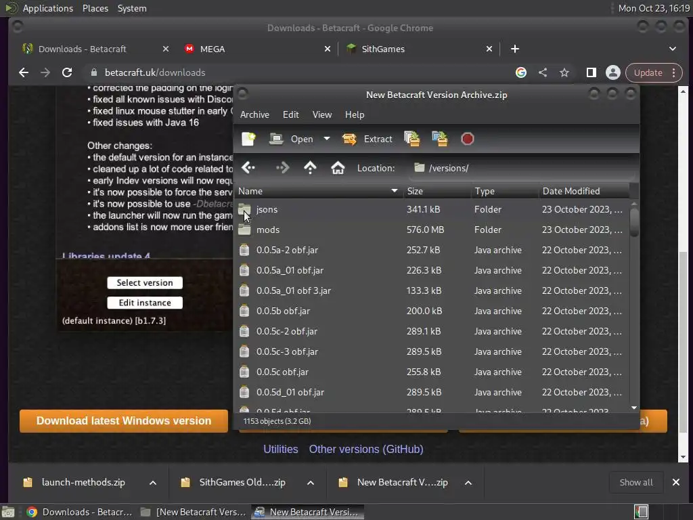The width and height of the screenshot is (693, 520).
Task: Go up one folder level
Action: click(310, 168)
